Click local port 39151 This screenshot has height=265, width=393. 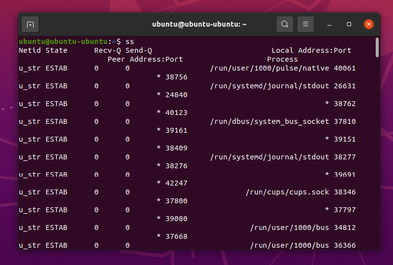click(x=345, y=139)
